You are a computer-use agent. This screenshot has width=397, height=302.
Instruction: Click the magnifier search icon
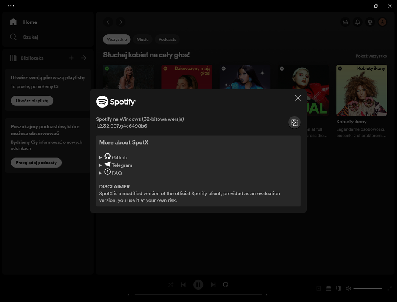pos(13,37)
